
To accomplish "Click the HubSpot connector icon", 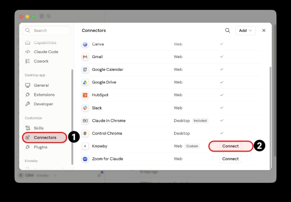I will click(x=85, y=95).
